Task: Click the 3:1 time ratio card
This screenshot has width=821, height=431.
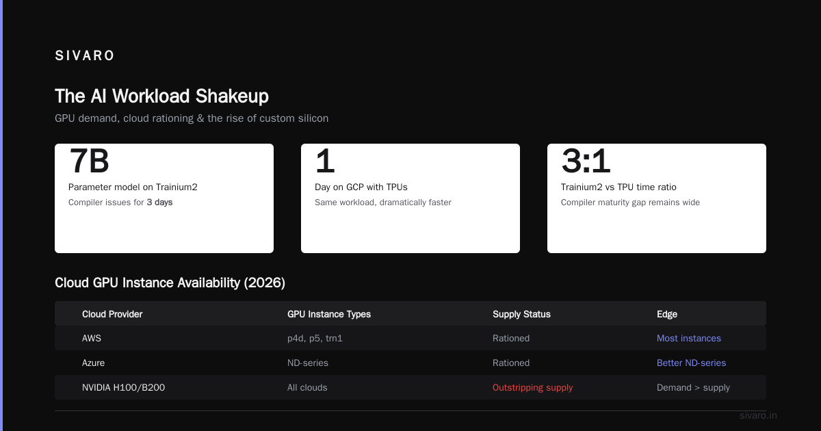Action: (657, 198)
